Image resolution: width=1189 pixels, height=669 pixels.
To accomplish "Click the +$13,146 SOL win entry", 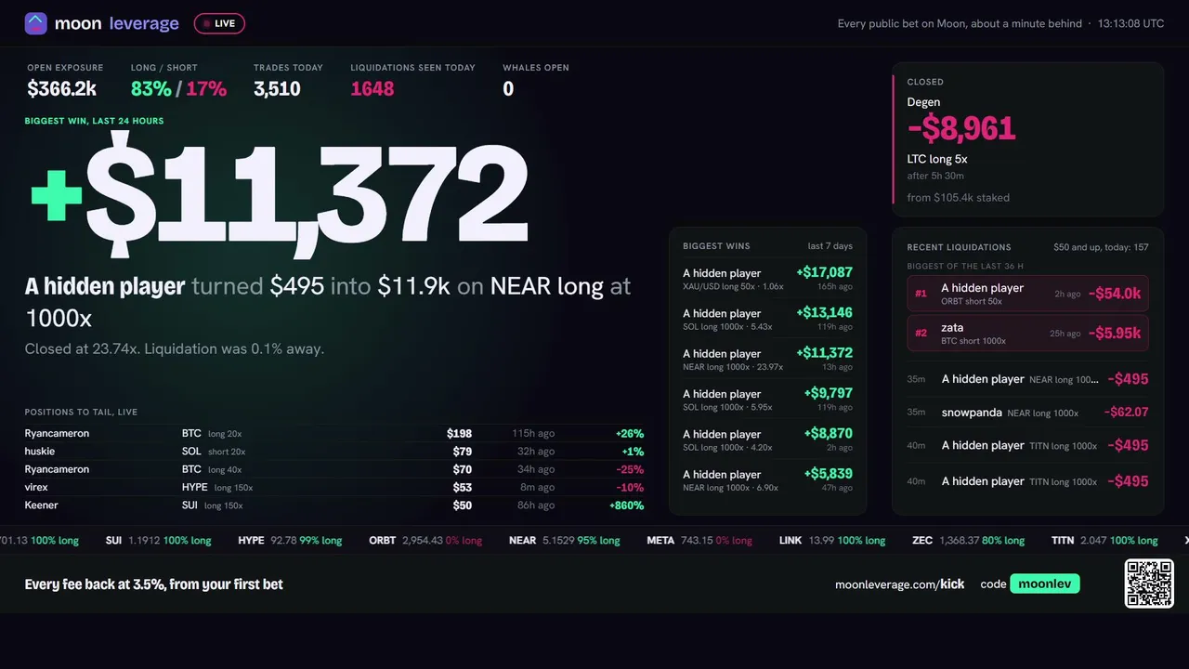I will 767,319.
